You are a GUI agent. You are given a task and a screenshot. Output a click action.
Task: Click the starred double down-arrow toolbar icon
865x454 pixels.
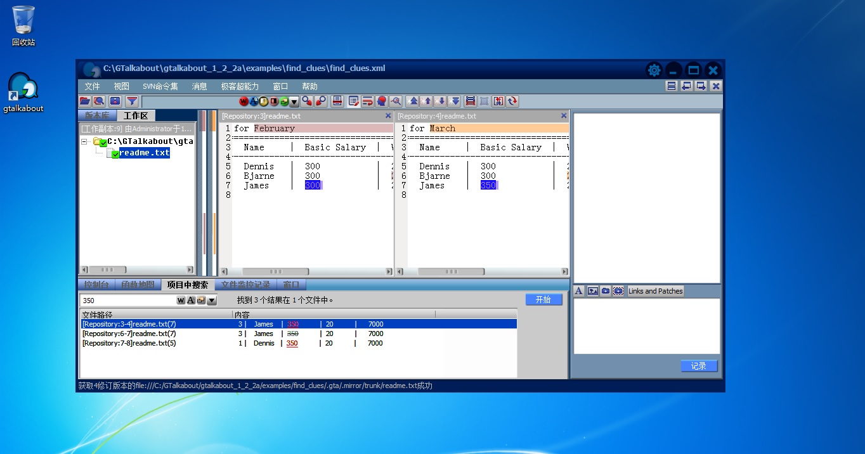coord(455,101)
